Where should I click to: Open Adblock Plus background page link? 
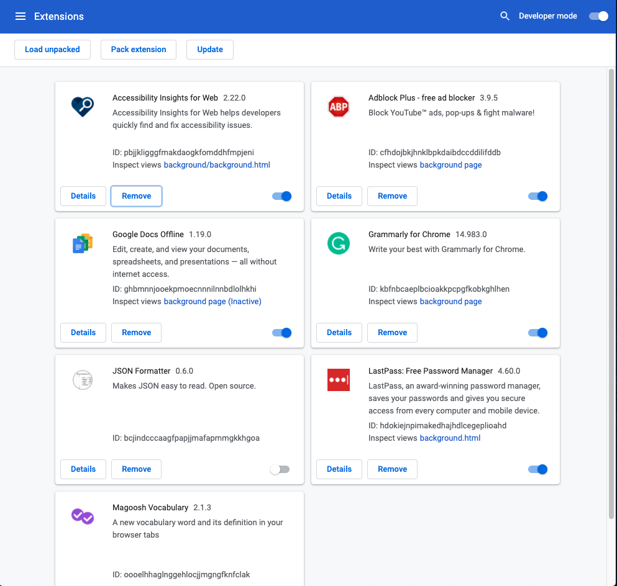click(450, 165)
